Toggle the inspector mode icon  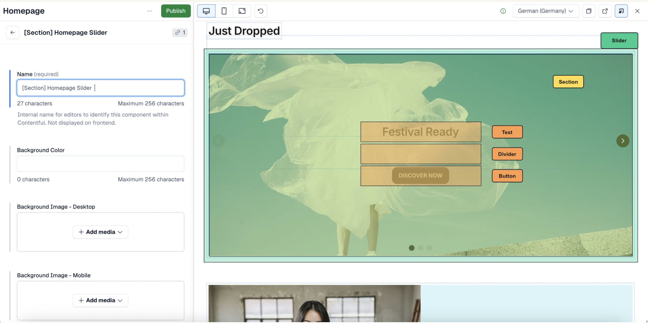point(621,11)
